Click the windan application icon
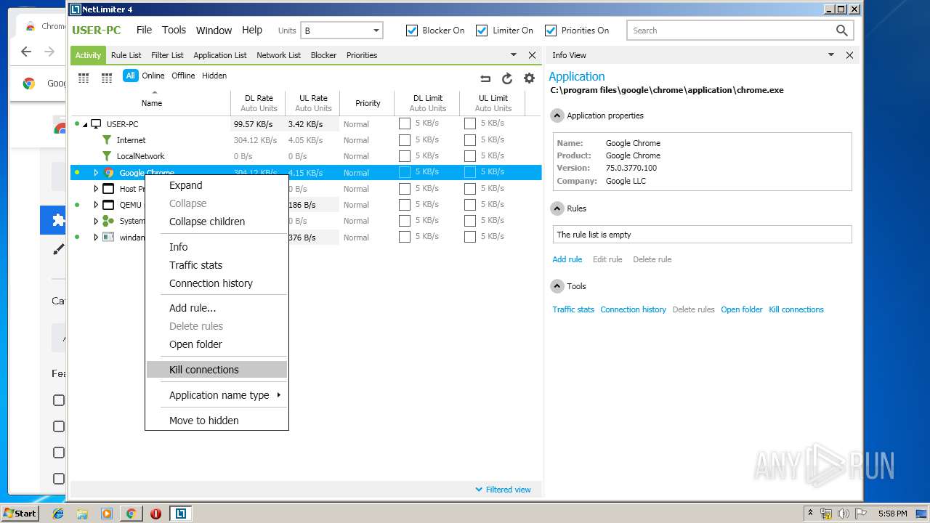 108,237
